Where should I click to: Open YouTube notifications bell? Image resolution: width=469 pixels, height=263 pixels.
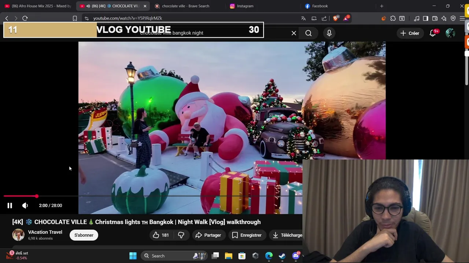(433, 33)
